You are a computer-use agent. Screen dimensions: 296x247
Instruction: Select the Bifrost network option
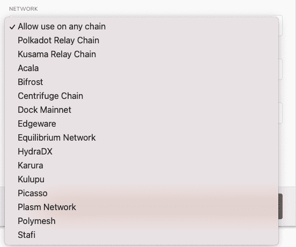pyautogui.click(x=142, y=82)
